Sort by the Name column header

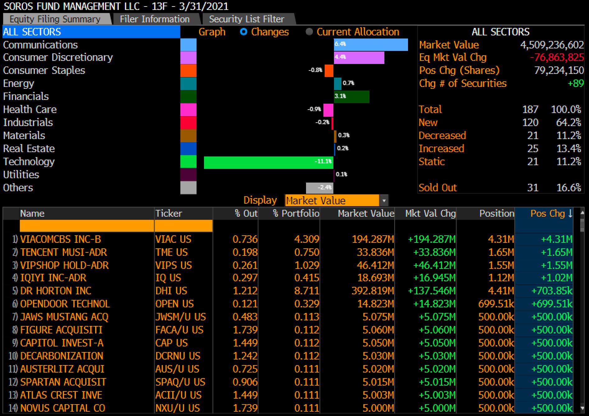click(87, 213)
